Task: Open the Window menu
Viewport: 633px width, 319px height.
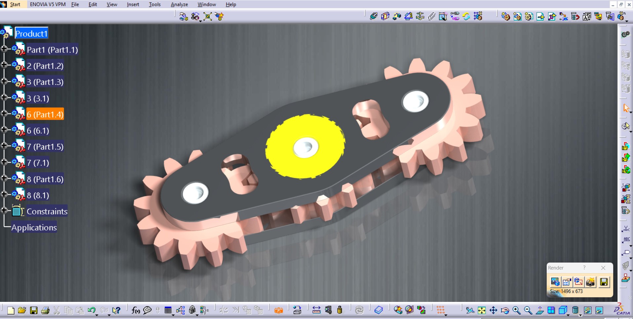Action: tap(207, 4)
